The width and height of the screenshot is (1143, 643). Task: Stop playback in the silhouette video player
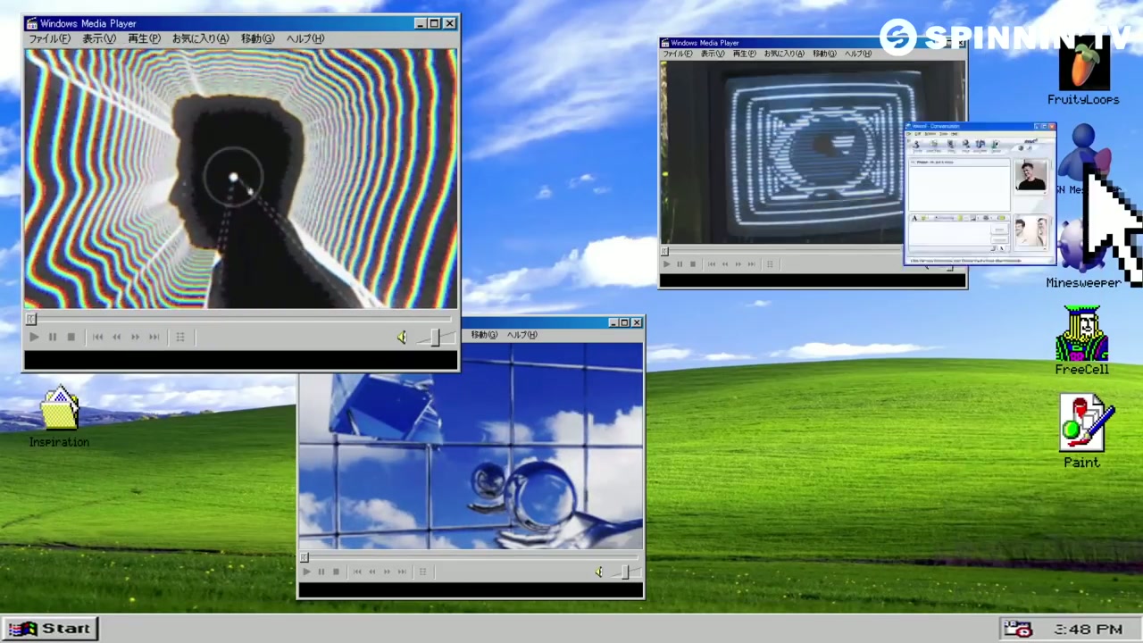pyautogui.click(x=71, y=337)
